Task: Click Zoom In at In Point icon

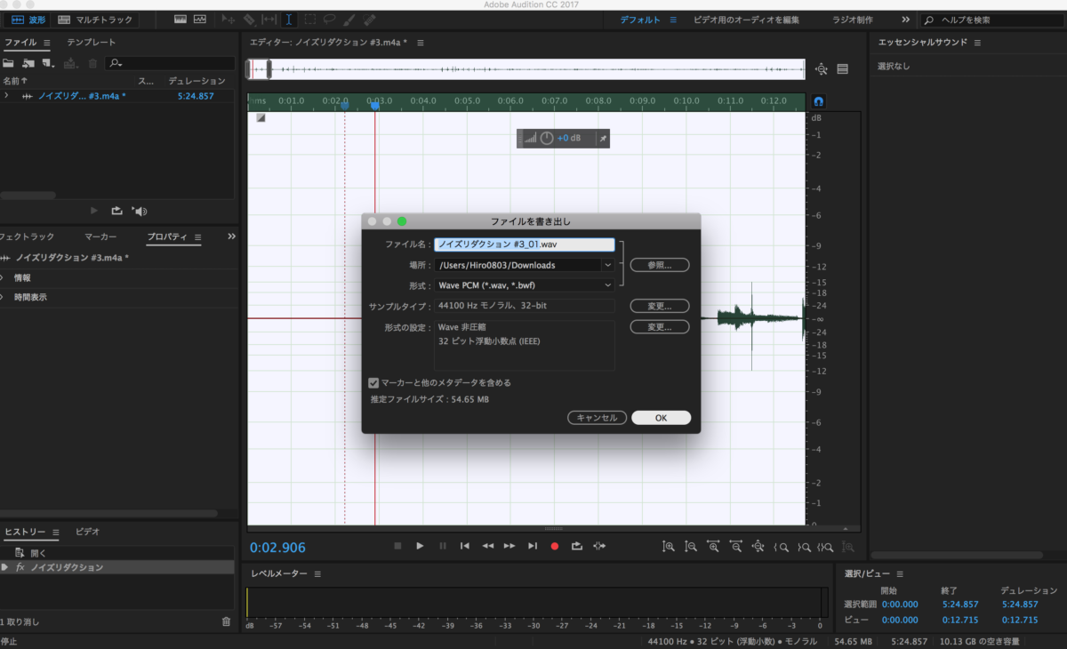Action: 782,547
